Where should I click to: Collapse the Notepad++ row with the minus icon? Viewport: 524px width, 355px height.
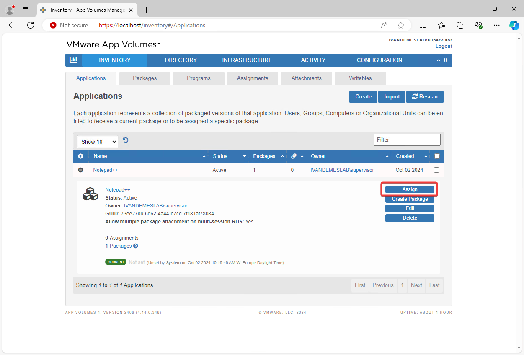81,170
